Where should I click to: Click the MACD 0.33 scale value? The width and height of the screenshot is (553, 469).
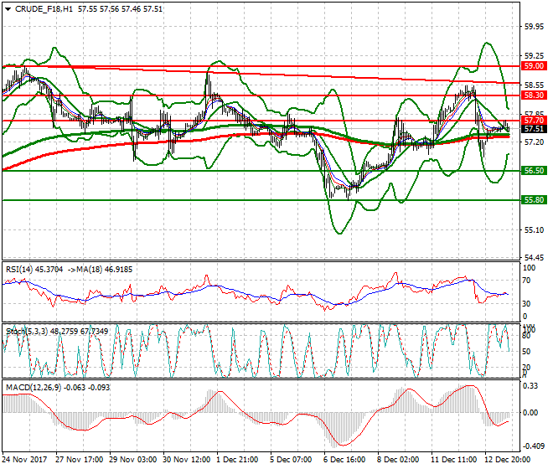tap(530, 386)
